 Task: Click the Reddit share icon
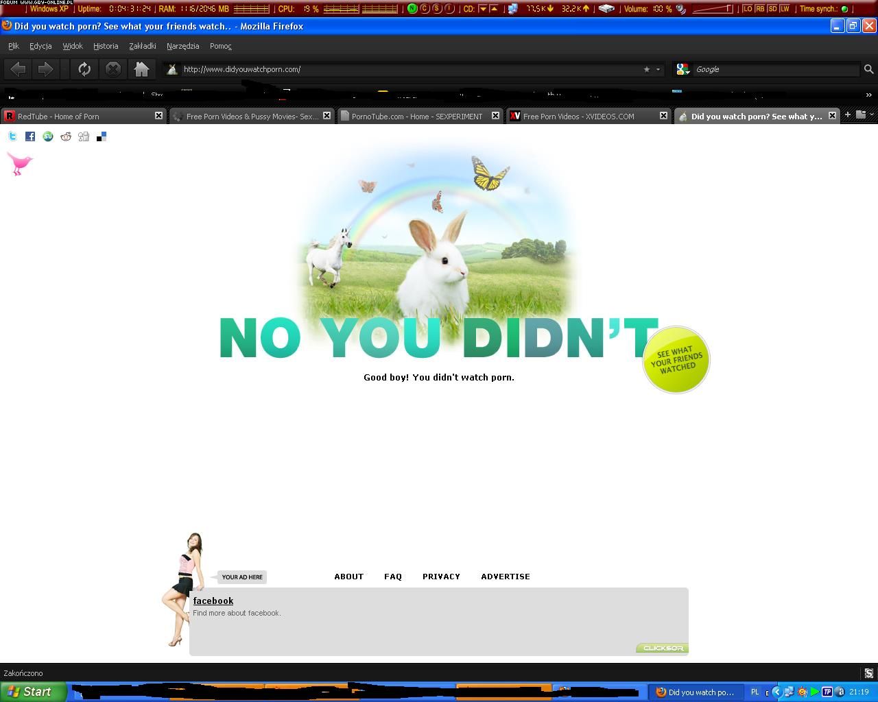(x=66, y=136)
